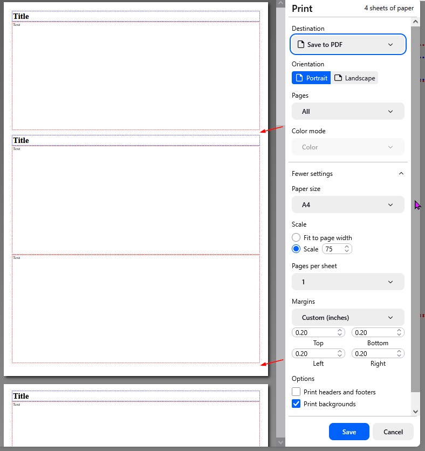The height and width of the screenshot is (451, 425).
Task: Increase the Bottom margin with the up arrow
Action: tap(399, 330)
